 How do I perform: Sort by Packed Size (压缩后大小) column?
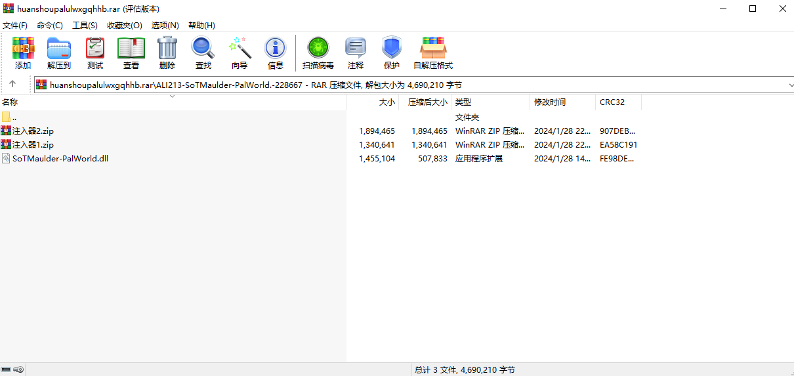coord(425,102)
